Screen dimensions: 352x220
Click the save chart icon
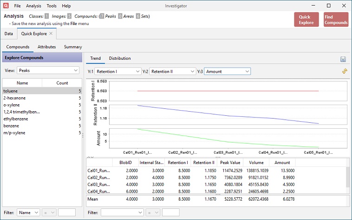pyautogui.click(x=343, y=59)
